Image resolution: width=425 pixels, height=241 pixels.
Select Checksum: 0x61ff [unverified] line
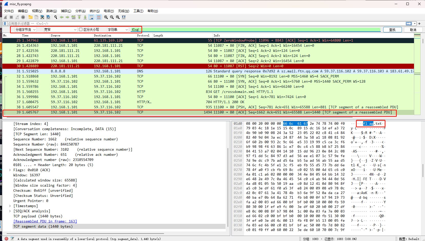[x=43, y=190]
